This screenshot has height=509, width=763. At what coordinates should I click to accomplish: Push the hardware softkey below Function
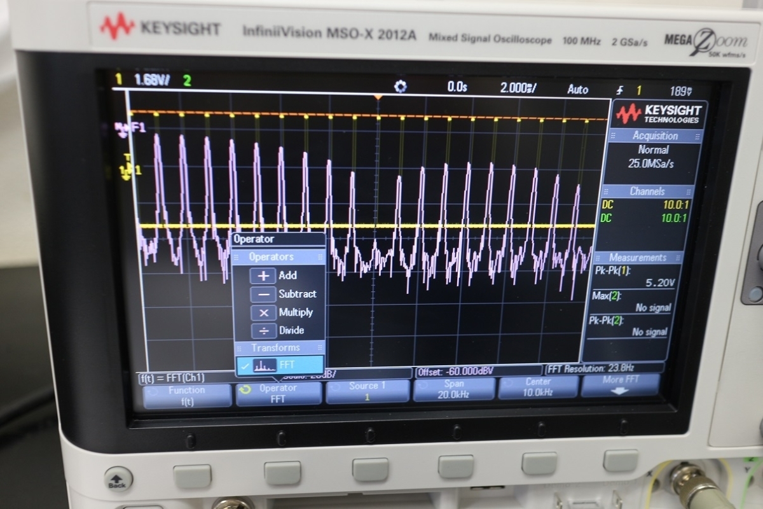(x=191, y=476)
